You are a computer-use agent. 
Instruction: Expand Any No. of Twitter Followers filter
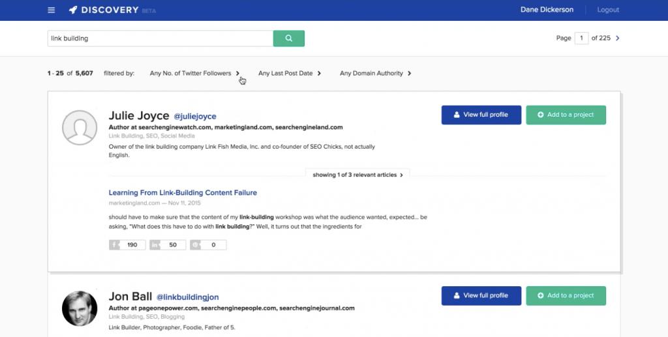(194, 73)
